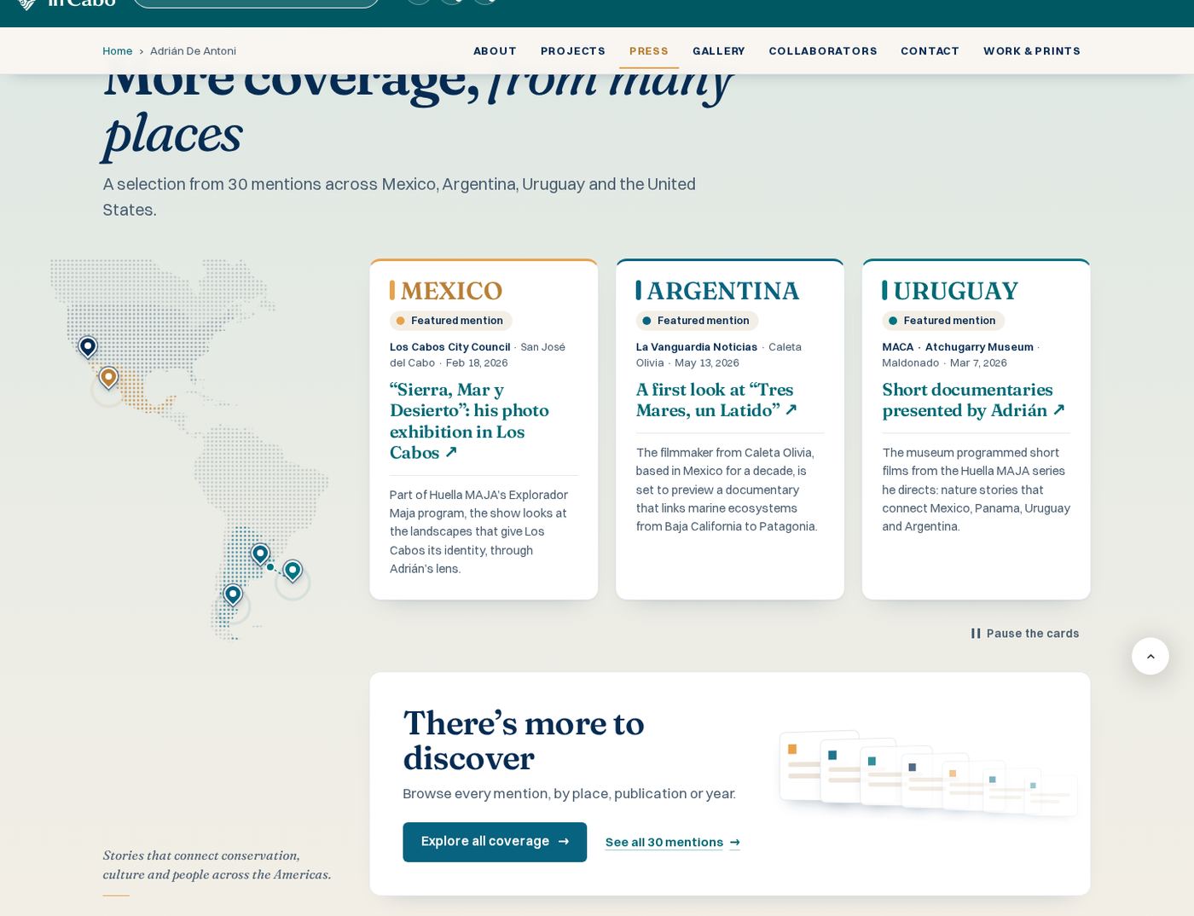The image size is (1194, 916).
Task: Click the date "May 13, 2026"
Action: (707, 362)
